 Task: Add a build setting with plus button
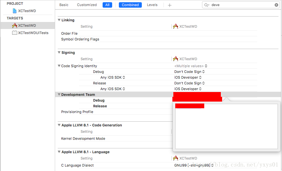pyautogui.click(x=170, y=5)
